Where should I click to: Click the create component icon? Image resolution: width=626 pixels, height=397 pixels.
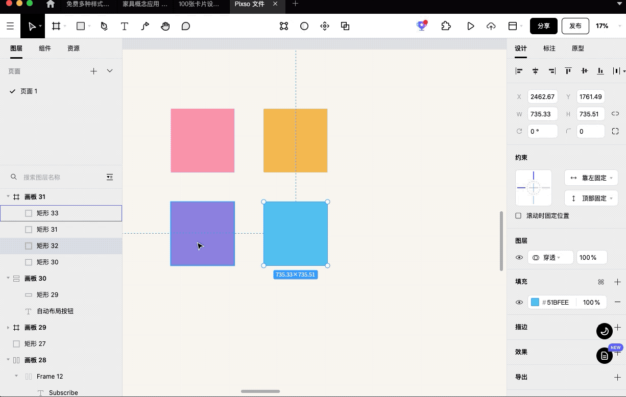pos(325,26)
